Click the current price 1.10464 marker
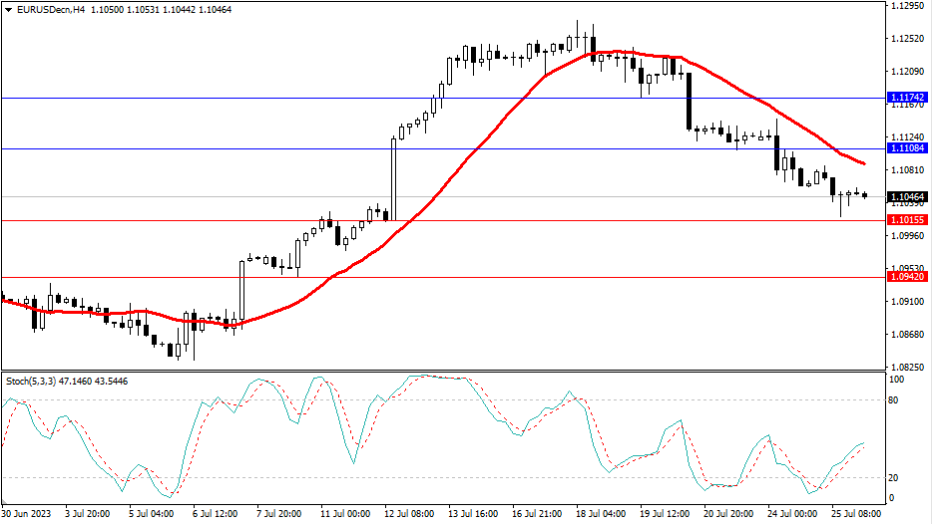The image size is (932, 524). pyautogui.click(x=907, y=197)
